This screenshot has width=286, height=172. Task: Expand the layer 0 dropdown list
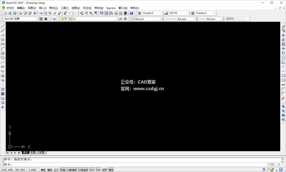(x=117, y=19)
